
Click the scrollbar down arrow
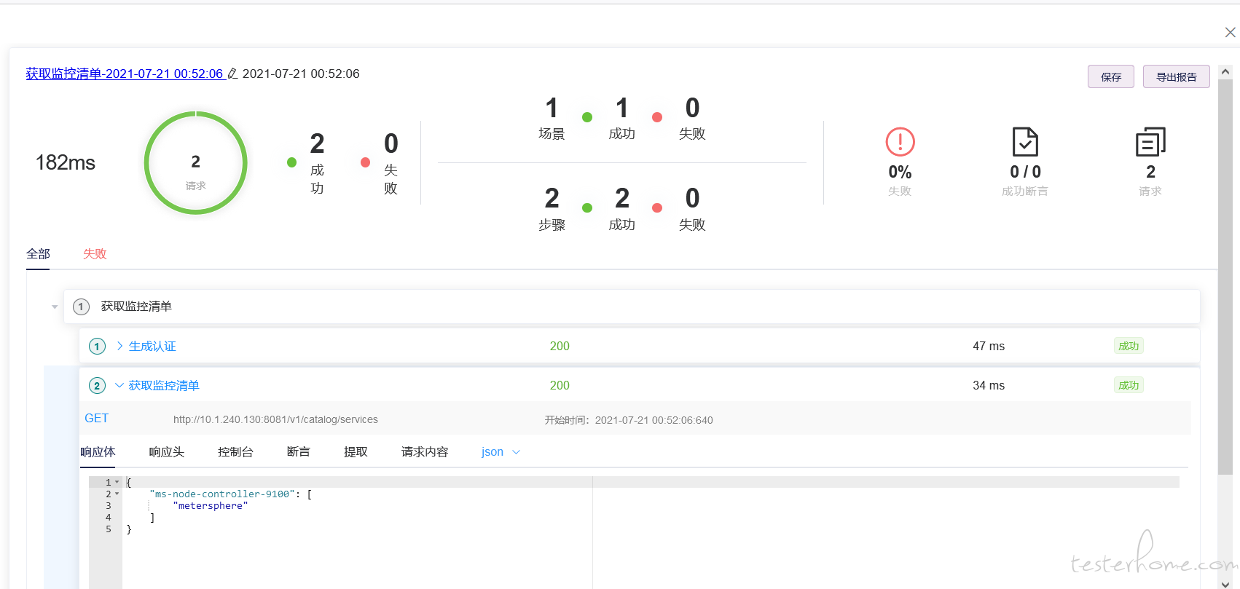1225,583
